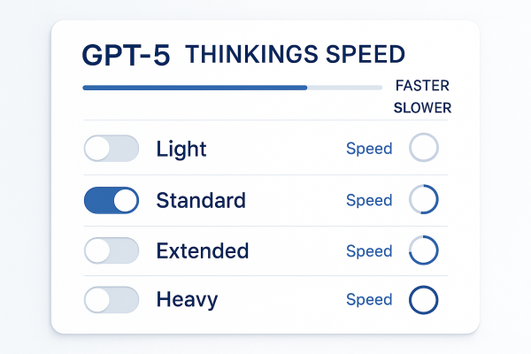531x354 pixels.
Task: Click the Speed link in Heavy row
Action: point(369,301)
